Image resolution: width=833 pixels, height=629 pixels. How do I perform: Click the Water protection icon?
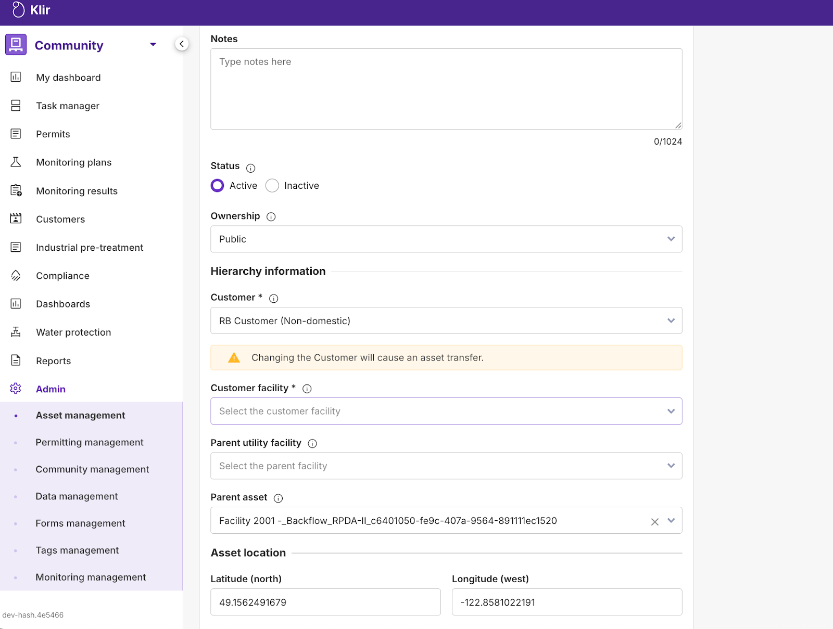coord(16,332)
